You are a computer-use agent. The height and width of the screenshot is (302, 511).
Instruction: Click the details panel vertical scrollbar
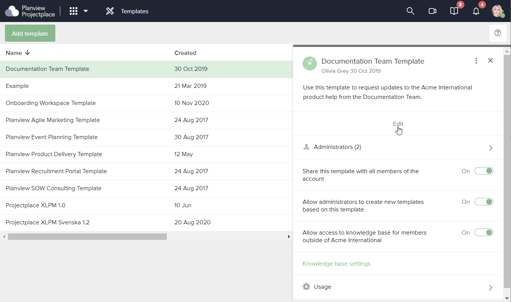pos(507,171)
